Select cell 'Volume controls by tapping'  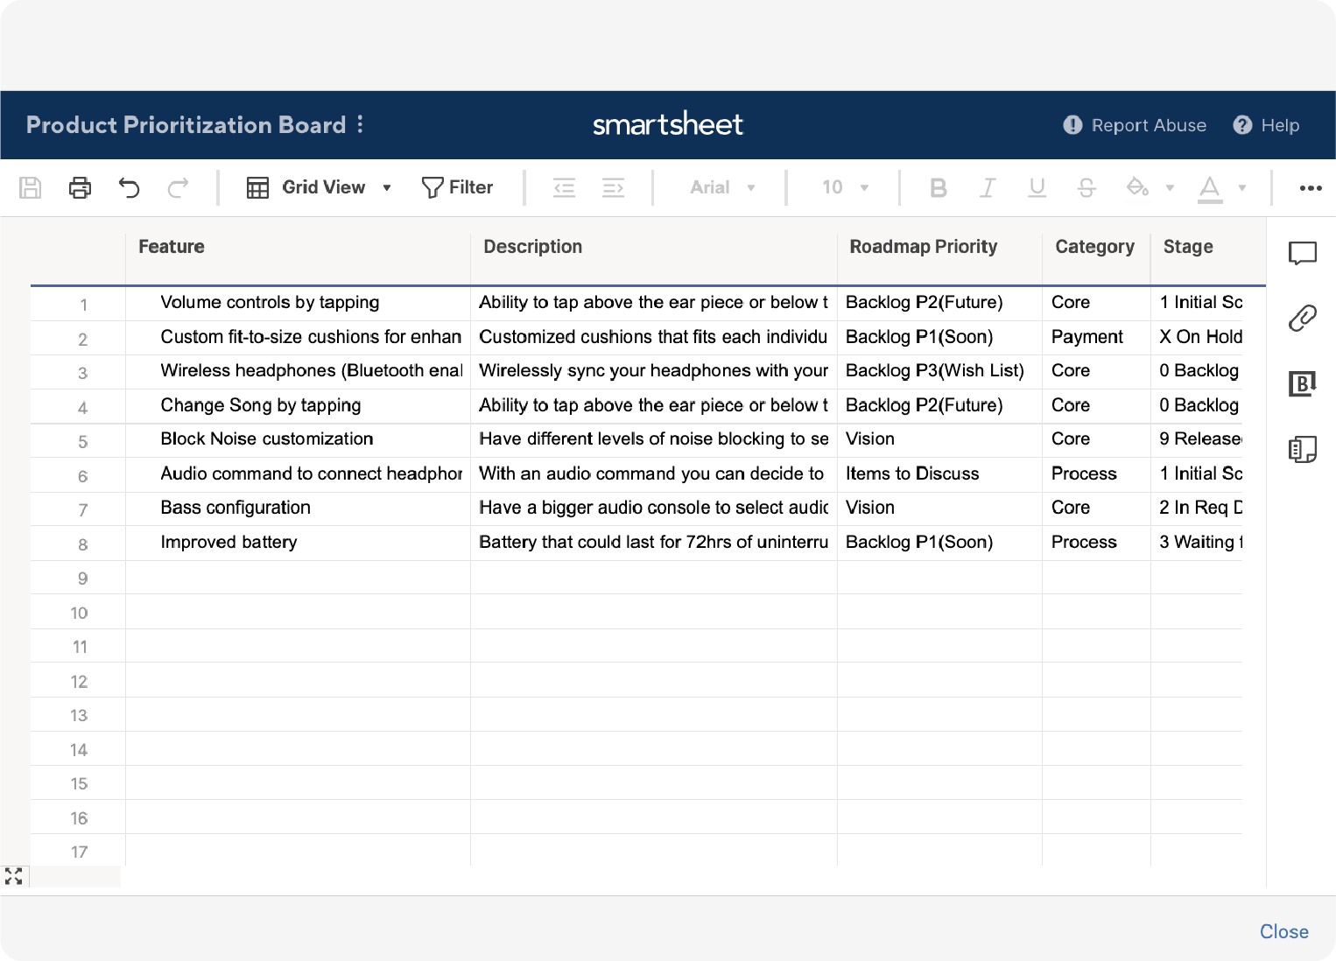298,303
